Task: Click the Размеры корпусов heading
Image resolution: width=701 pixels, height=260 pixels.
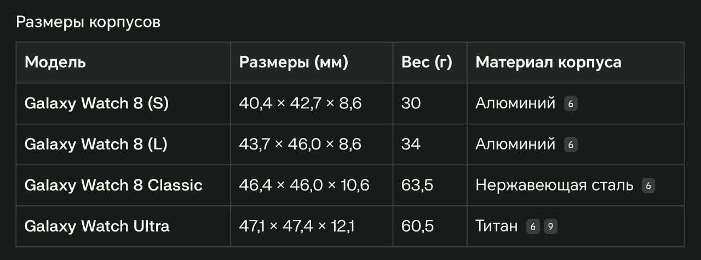Action: (x=88, y=23)
